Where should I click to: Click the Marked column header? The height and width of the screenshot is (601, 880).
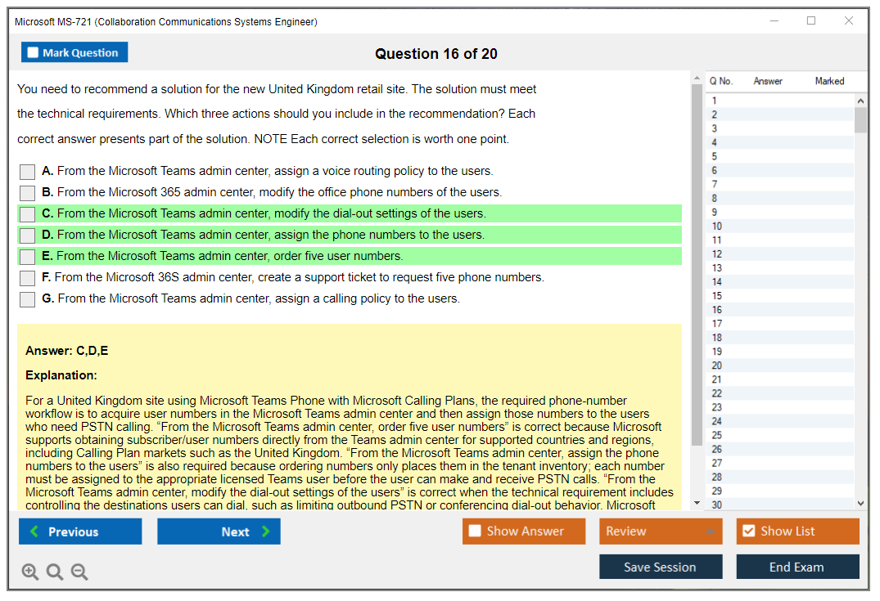point(829,81)
